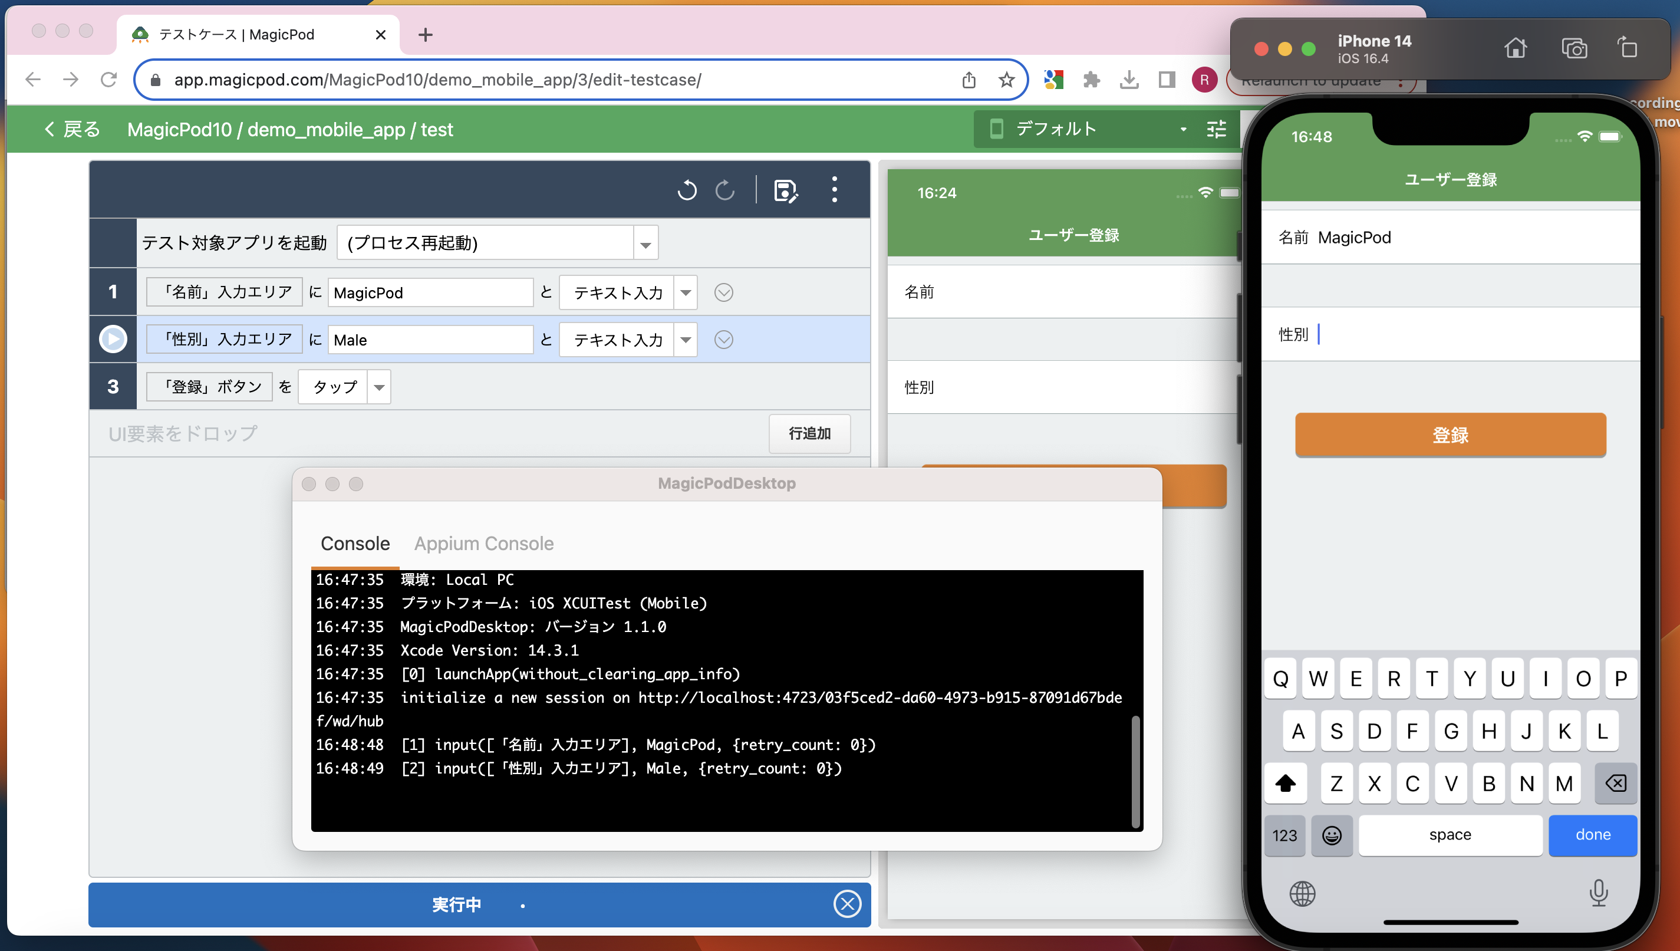Click the browser address bar URL
Image resolution: width=1680 pixels, height=951 pixels.
[x=437, y=80]
